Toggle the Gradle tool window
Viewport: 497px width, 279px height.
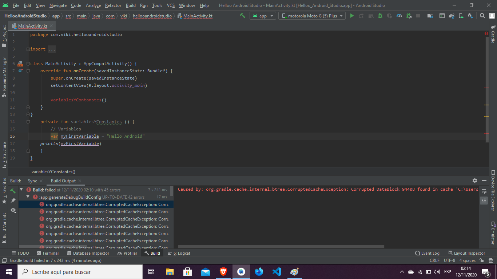(493, 34)
